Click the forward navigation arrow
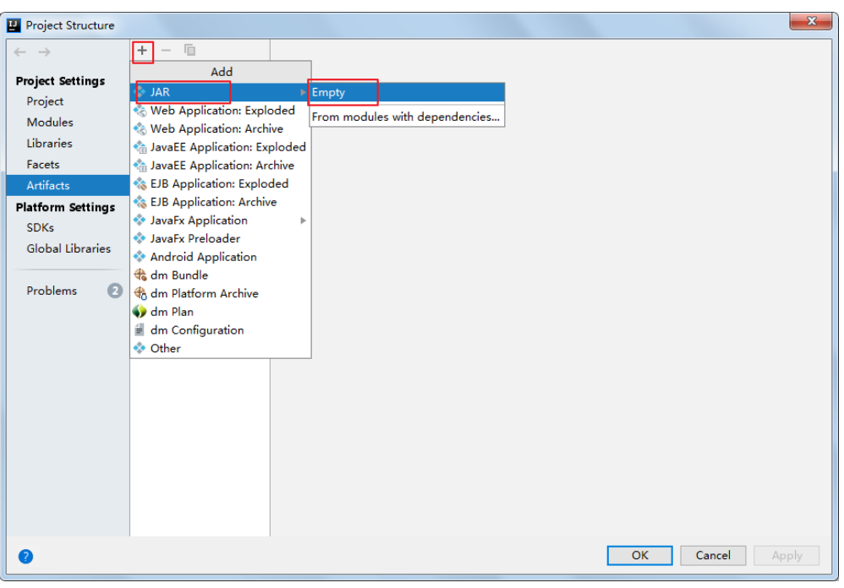The width and height of the screenshot is (844, 588). tap(45, 52)
